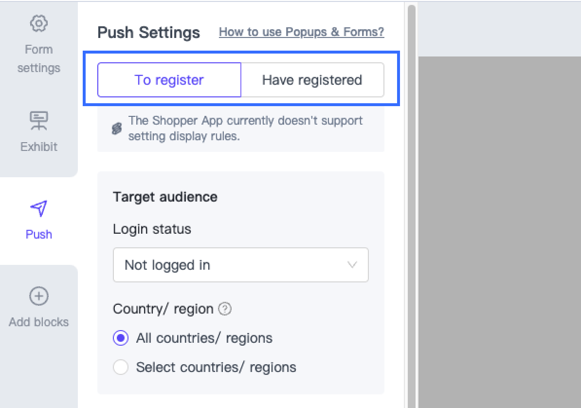Select the All countries/regions radio button
The width and height of the screenshot is (581, 408).
click(121, 338)
